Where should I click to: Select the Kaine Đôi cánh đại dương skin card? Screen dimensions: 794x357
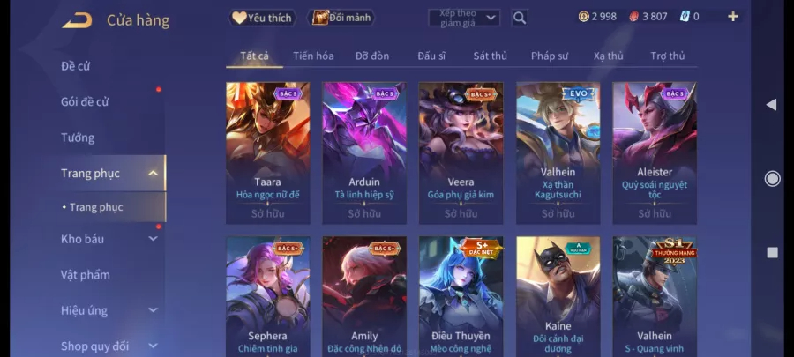[x=558, y=297]
